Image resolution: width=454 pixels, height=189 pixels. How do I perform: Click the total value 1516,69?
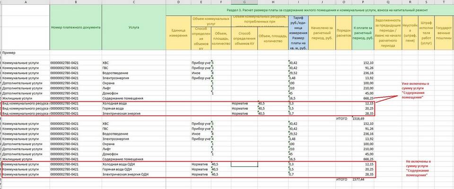pyautogui.click(x=363, y=119)
